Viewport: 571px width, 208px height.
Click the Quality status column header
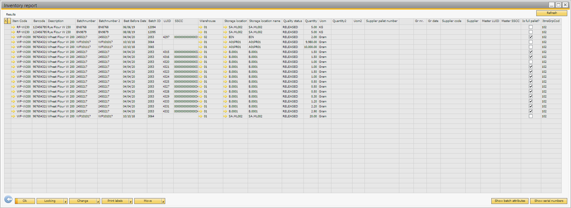292,21
